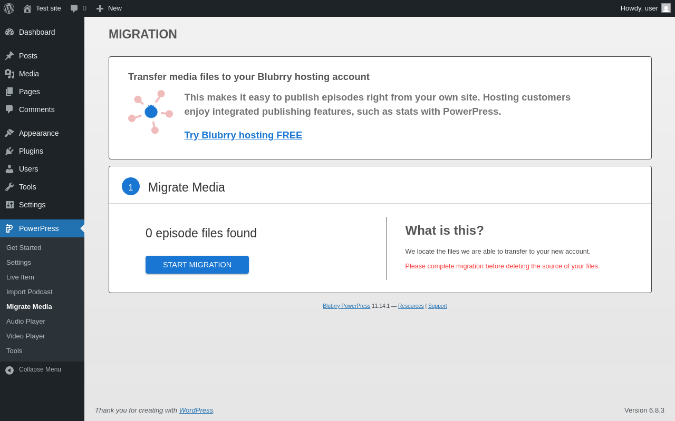This screenshot has width=675, height=421.
Task: Click the Test site home icon
Action: [27, 8]
